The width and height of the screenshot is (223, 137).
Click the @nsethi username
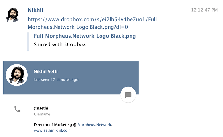41,108
